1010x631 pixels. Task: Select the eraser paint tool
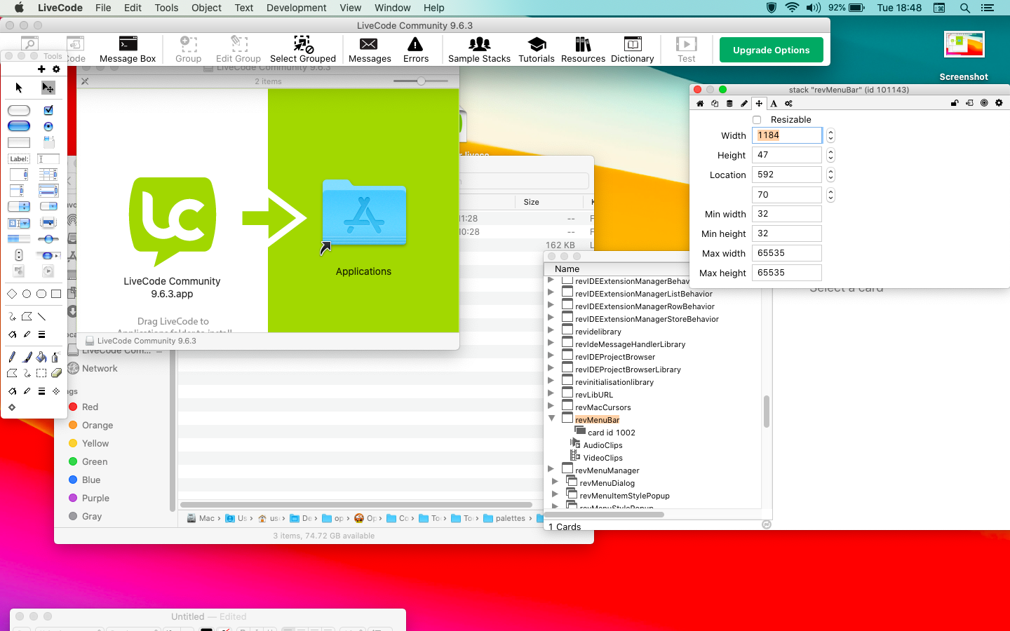click(56, 373)
